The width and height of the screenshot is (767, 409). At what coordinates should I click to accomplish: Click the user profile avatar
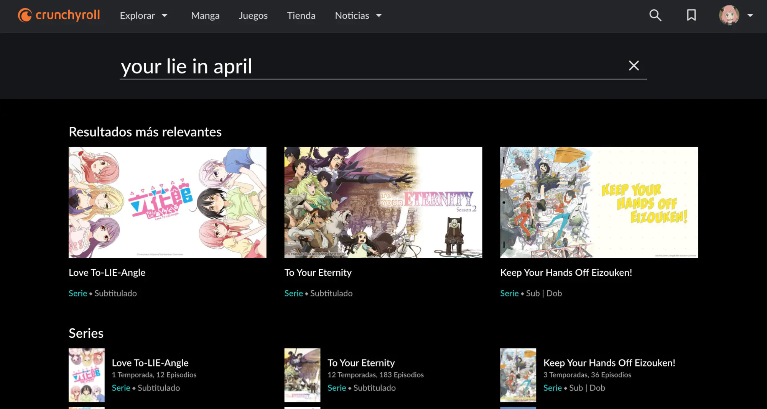(x=729, y=15)
